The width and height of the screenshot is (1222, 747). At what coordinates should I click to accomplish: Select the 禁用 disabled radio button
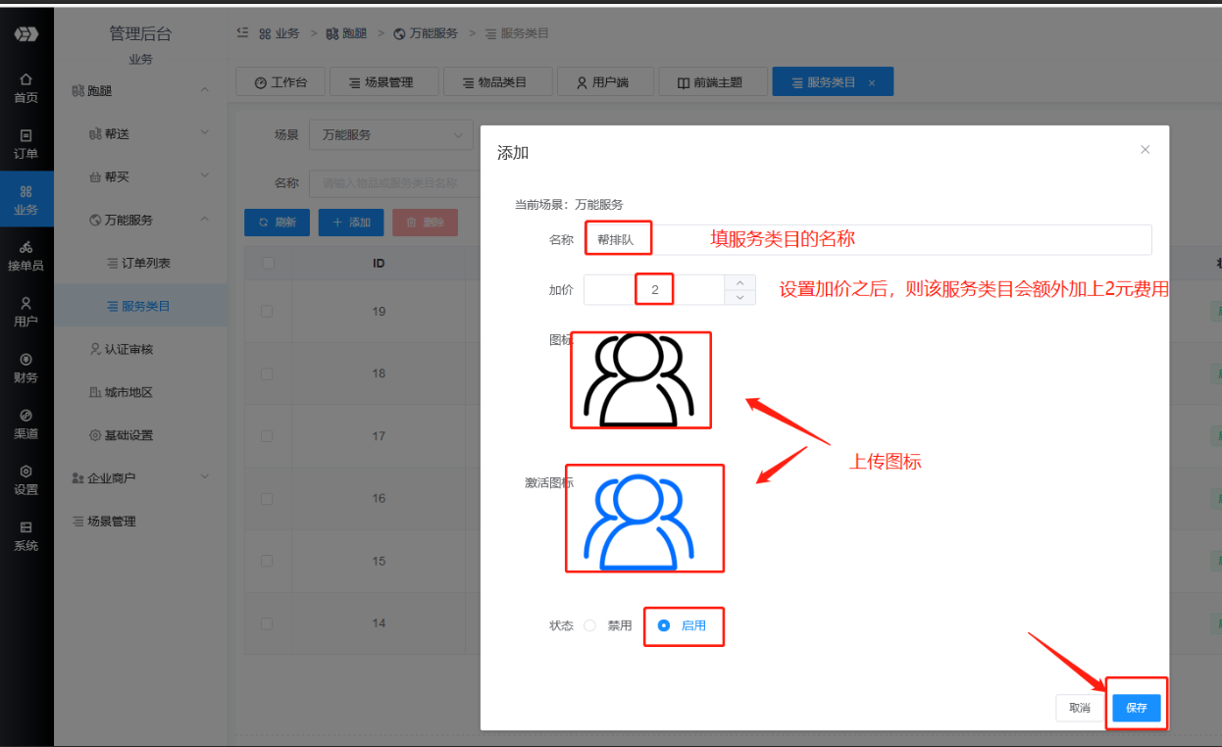[590, 625]
